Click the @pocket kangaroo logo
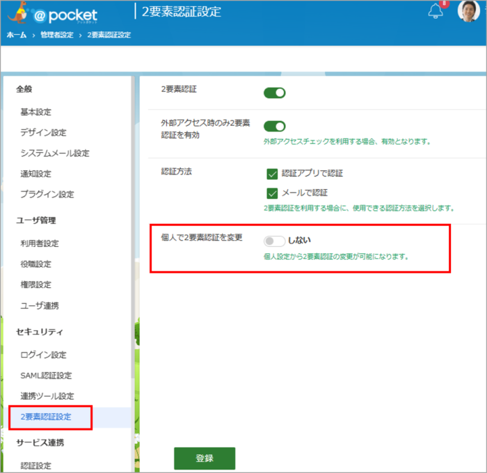The image size is (487, 473). tap(52, 14)
